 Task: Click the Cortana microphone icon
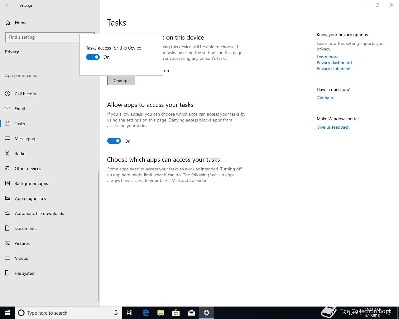(116, 313)
